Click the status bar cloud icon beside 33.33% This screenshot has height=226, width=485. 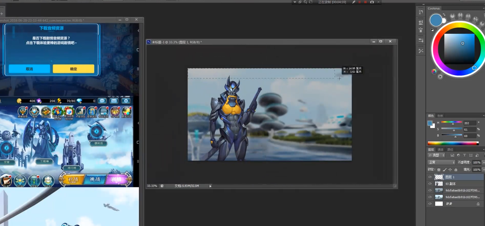(162, 186)
